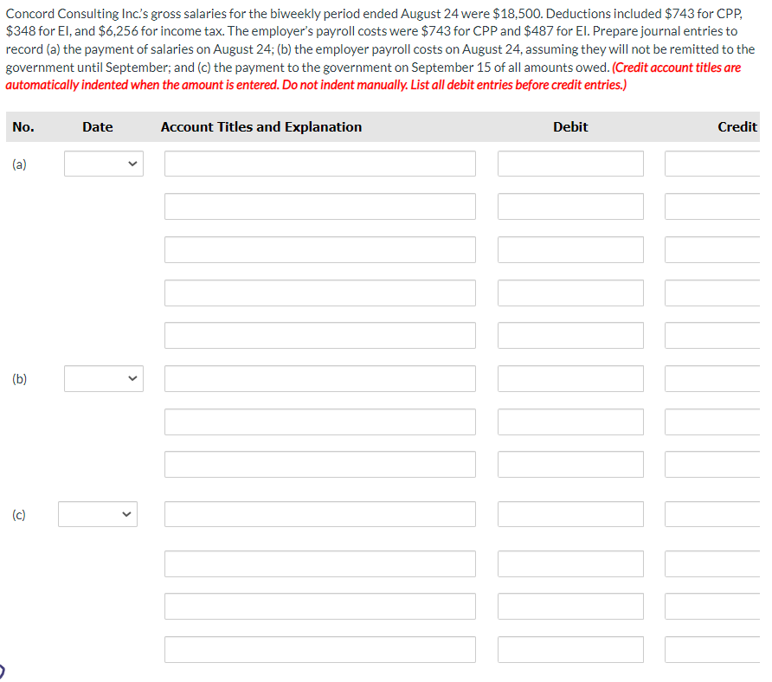Screen dimensions: 772x682
Task: Select the first Credit field of entry (a)
Action: pyautogui.click(x=713, y=164)
